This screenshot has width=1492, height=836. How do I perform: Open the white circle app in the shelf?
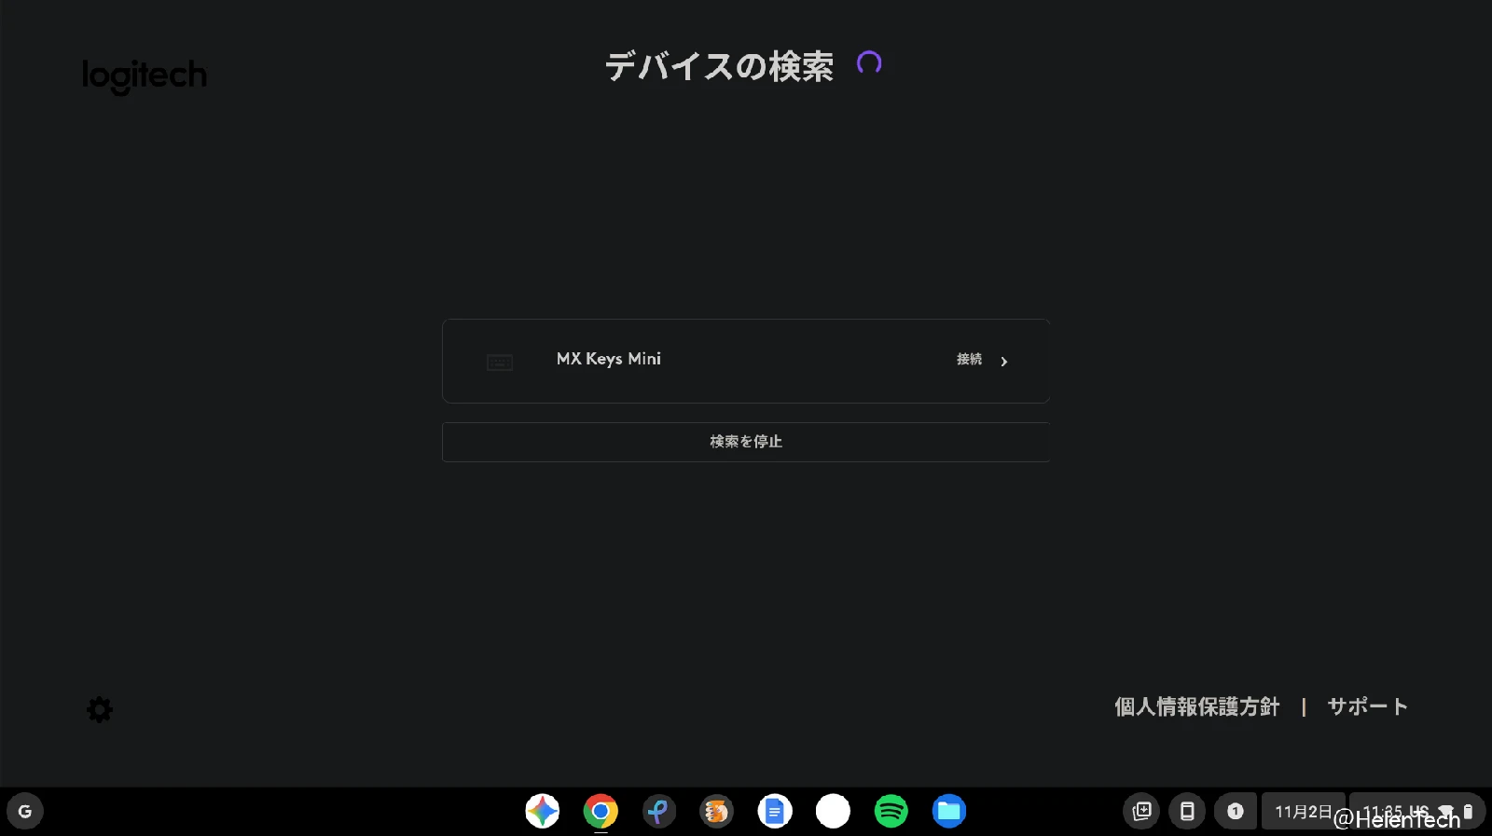coord(833,811)
